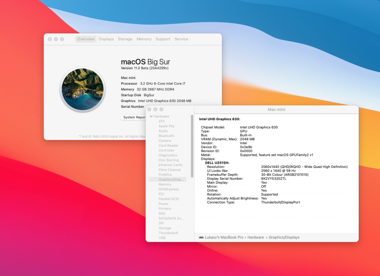This screenshot has height=276, width=380.
Task: Select Power in the sidebar
Action: 163,204
